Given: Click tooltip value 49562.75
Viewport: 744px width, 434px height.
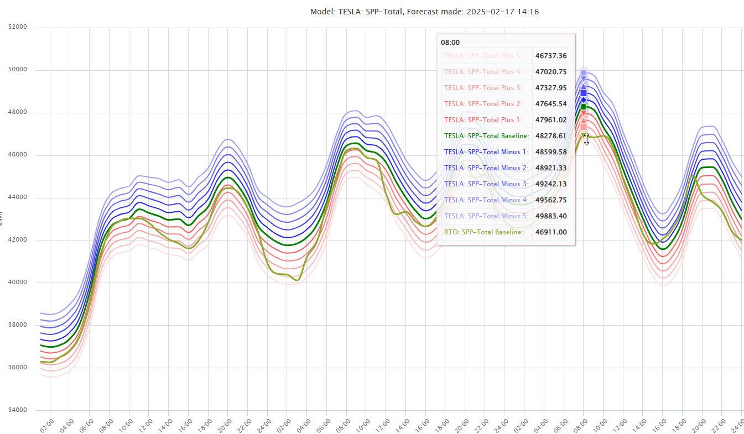Looking at the screenshot, I should click(x=551, y=200).
